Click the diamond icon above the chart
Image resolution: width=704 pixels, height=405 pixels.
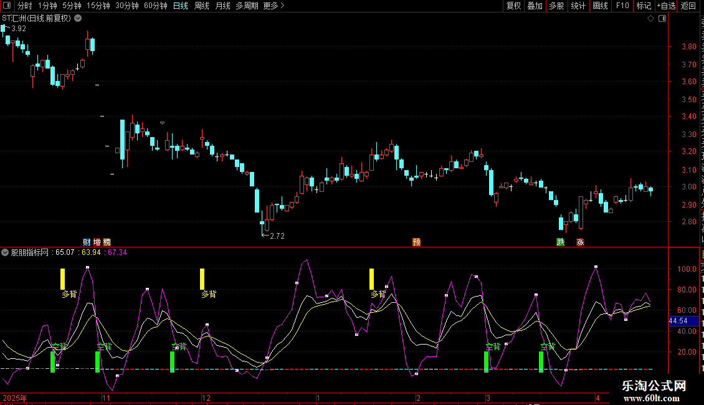click(x=650, y=19)
